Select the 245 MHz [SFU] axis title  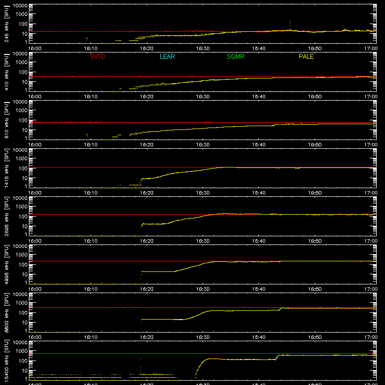coord(7,25)
